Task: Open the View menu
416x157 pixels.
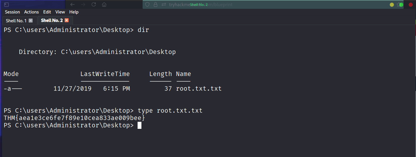Action: pyautogui.click(x=60, y=12)
